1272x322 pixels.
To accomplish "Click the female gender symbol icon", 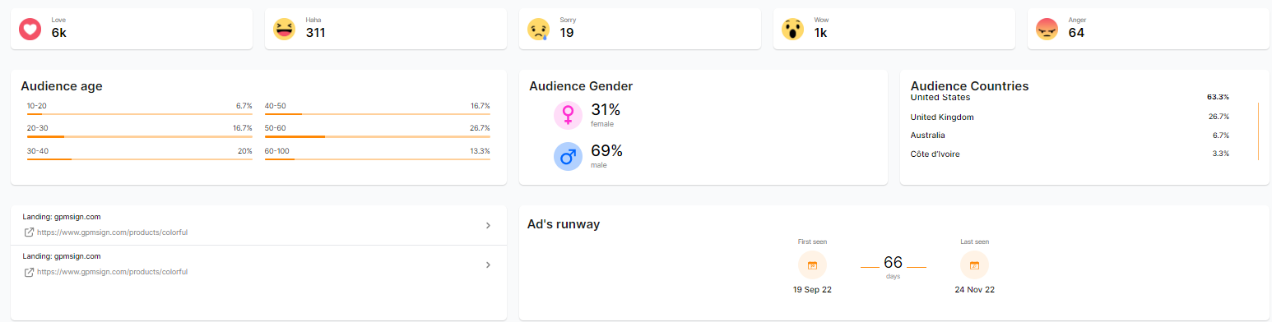I will [x=568, y=116].
